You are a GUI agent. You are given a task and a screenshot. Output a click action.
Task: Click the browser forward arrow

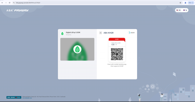(6, 3)
